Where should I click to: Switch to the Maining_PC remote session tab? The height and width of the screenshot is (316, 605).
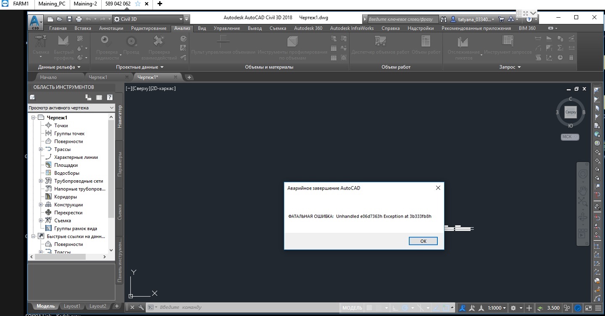52,4
